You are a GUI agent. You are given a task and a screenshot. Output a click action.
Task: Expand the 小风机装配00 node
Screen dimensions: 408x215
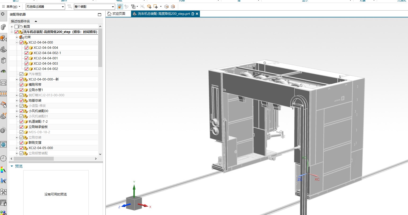pyautogui.click(x=17, y=111)
